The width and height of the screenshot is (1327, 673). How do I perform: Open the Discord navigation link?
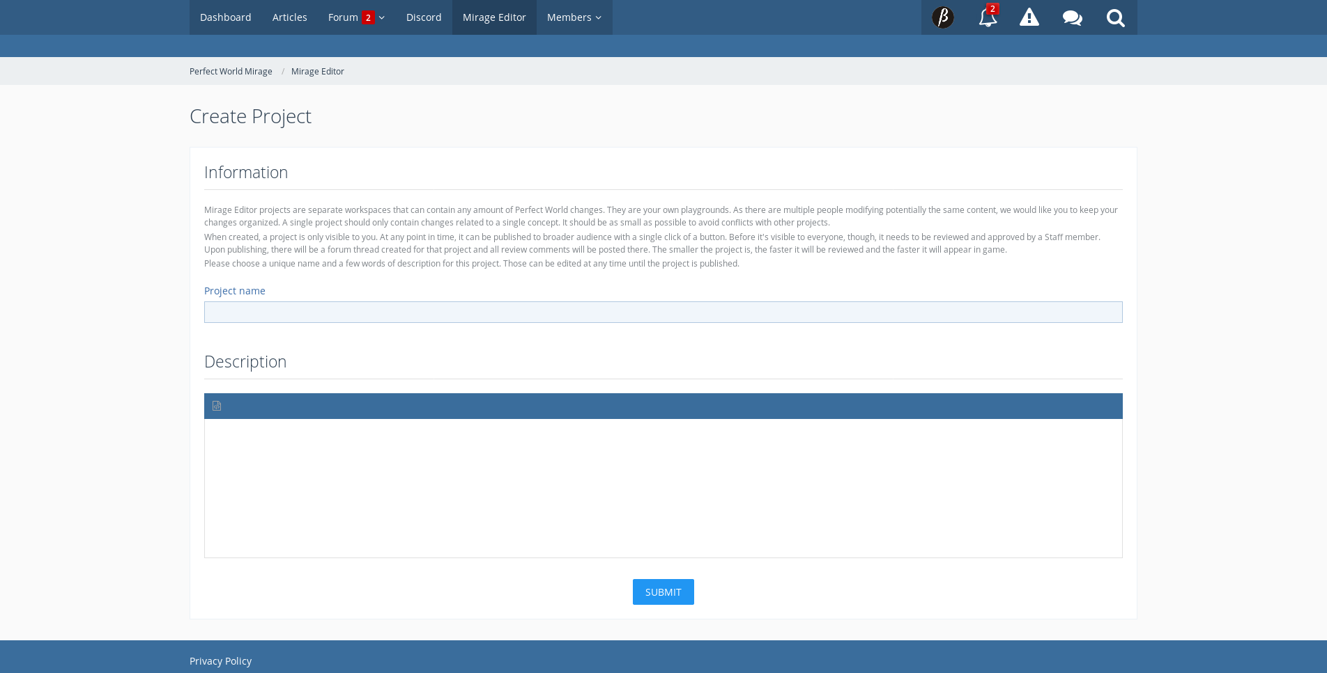point(424,17)
